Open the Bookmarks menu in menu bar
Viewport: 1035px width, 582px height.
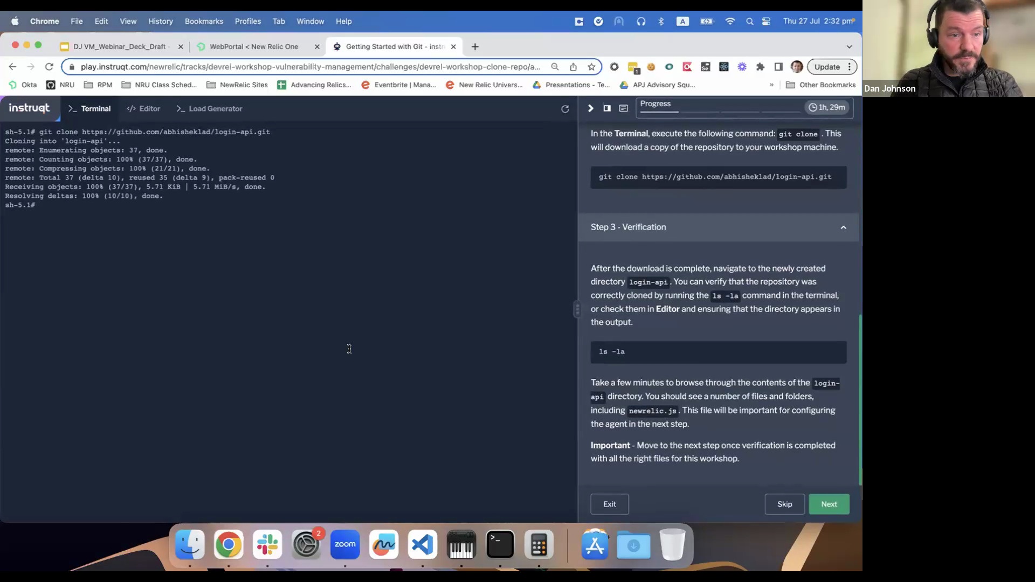point(204,22)
